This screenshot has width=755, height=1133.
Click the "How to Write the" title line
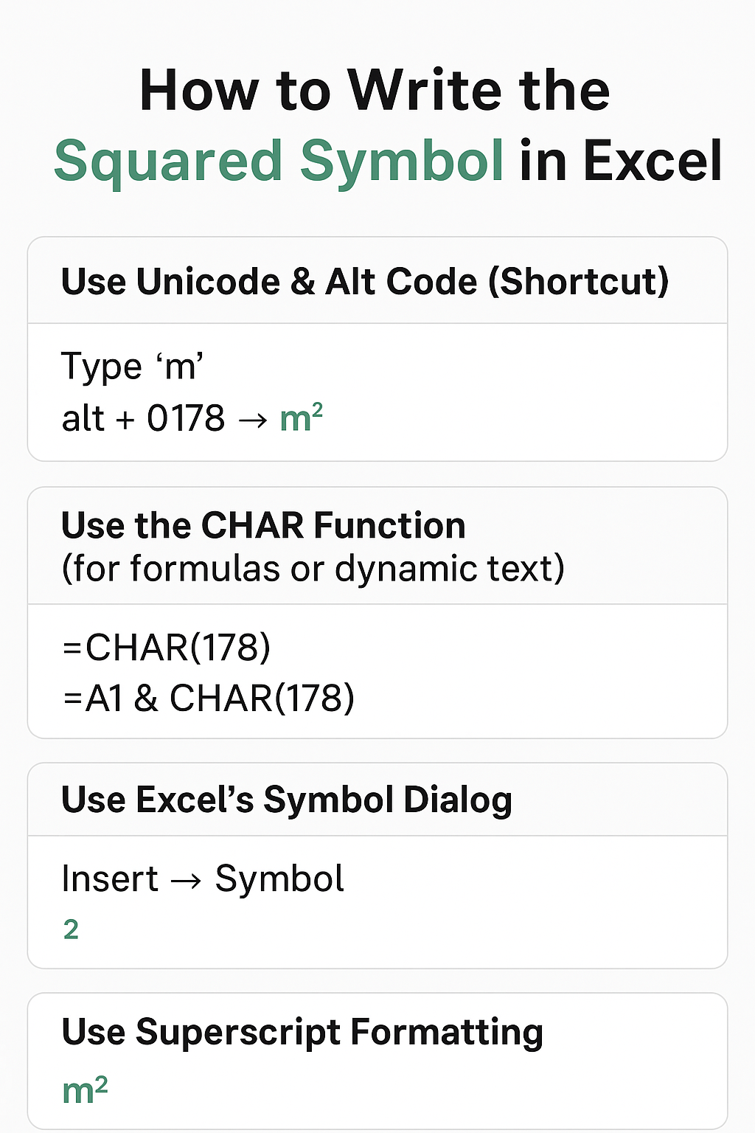(375, 91)
